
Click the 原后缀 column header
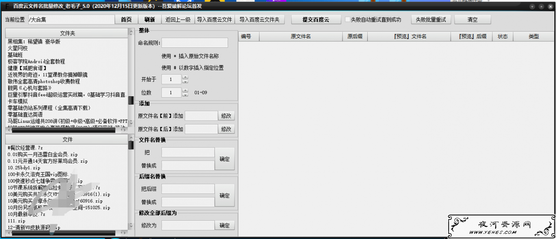(x=354, y=37)
